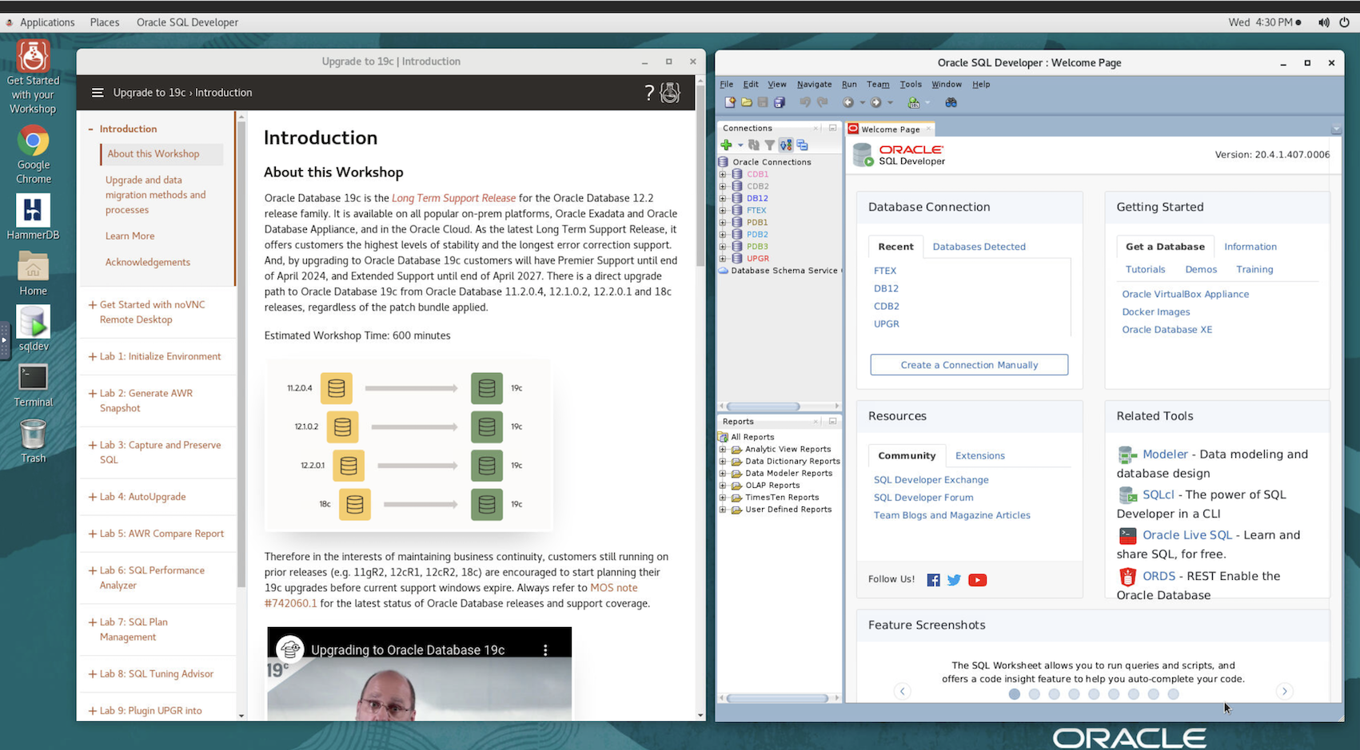Image resolution: width=1360 pixels, height=750 pixels.
Task: Click the Open folder toolbar icon
Action: (747, 102)
